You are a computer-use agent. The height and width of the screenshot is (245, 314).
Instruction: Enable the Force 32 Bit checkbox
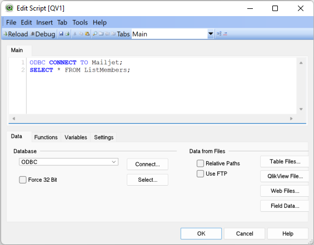[23, 180]
